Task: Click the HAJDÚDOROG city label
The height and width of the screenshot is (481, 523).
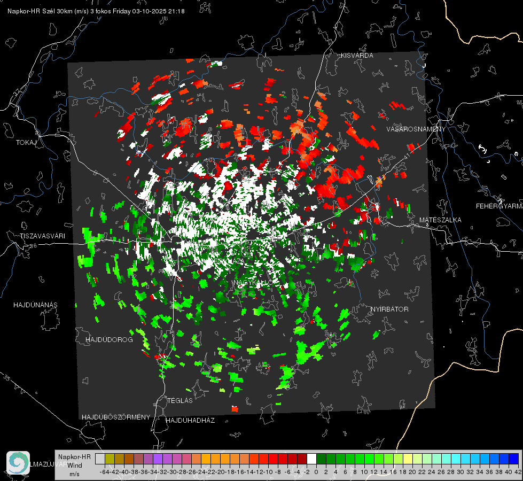Action: (x=109, y=339)
